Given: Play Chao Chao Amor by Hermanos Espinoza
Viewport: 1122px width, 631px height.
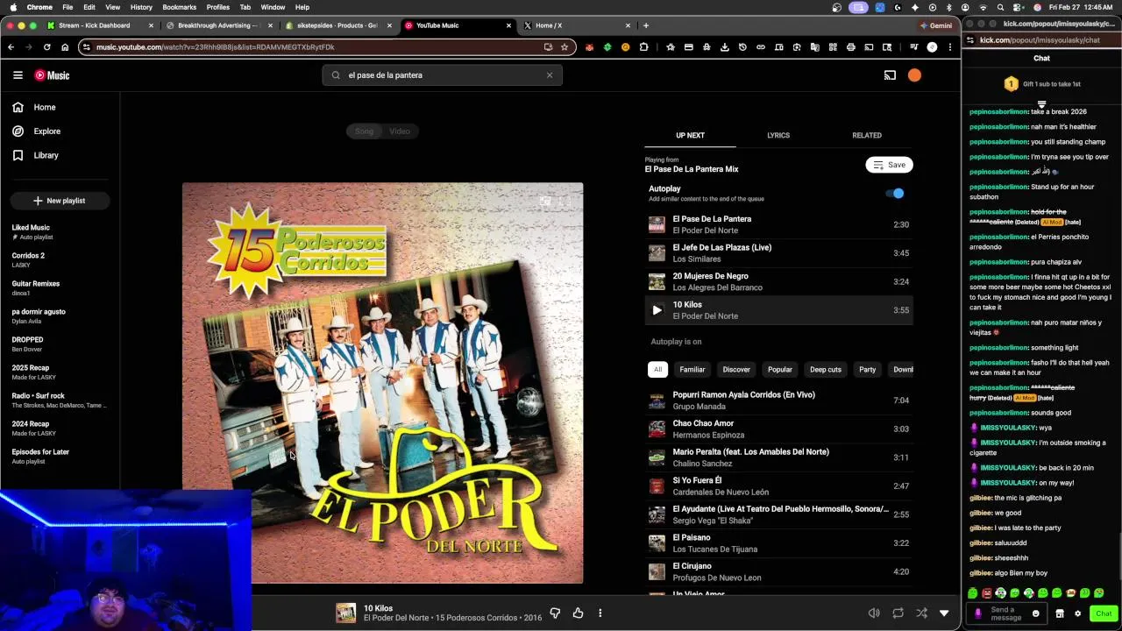Looking at the screenshot, I should (x=778, y=429).
